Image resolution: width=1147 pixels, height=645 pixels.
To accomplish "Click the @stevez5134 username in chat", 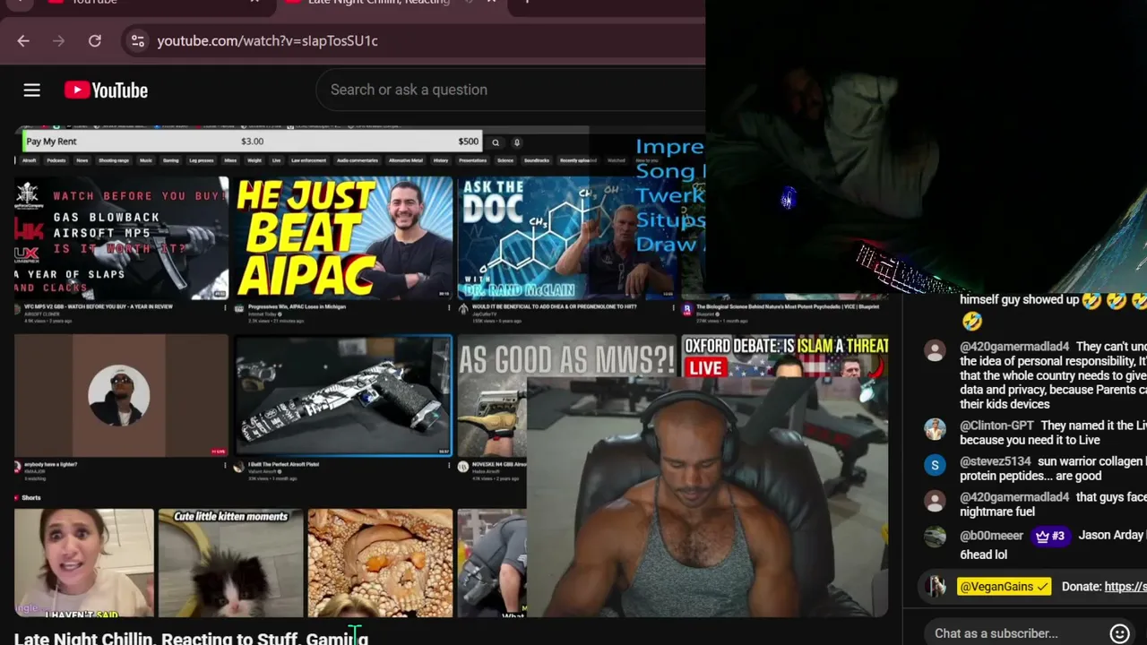I will click(x=995, y=461).
